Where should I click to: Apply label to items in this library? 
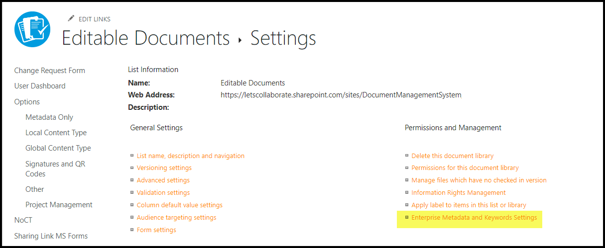coord(469,205)
